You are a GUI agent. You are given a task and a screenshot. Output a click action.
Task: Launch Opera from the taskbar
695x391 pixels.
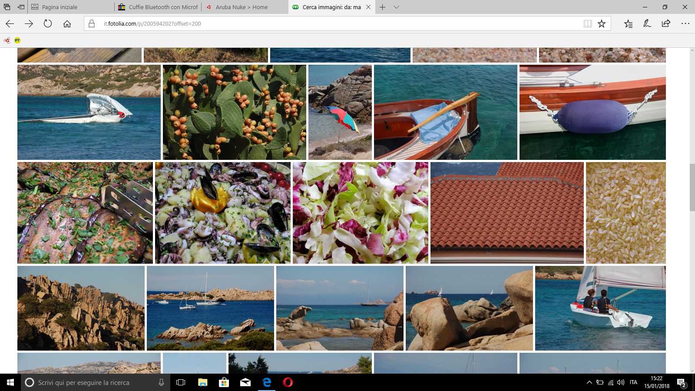pos(288,382)
